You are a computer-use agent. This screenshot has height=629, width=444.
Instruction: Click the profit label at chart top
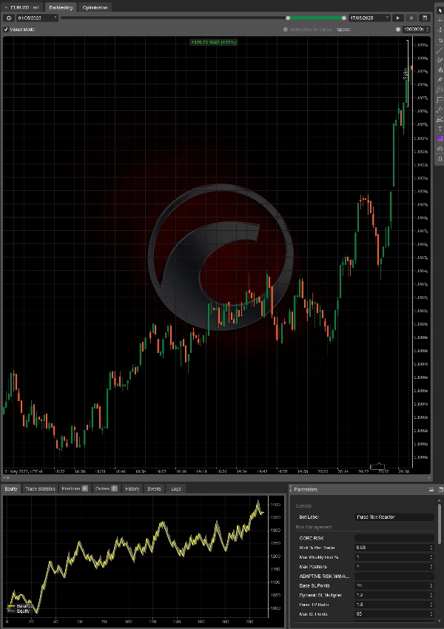click(x=213, y=42)
